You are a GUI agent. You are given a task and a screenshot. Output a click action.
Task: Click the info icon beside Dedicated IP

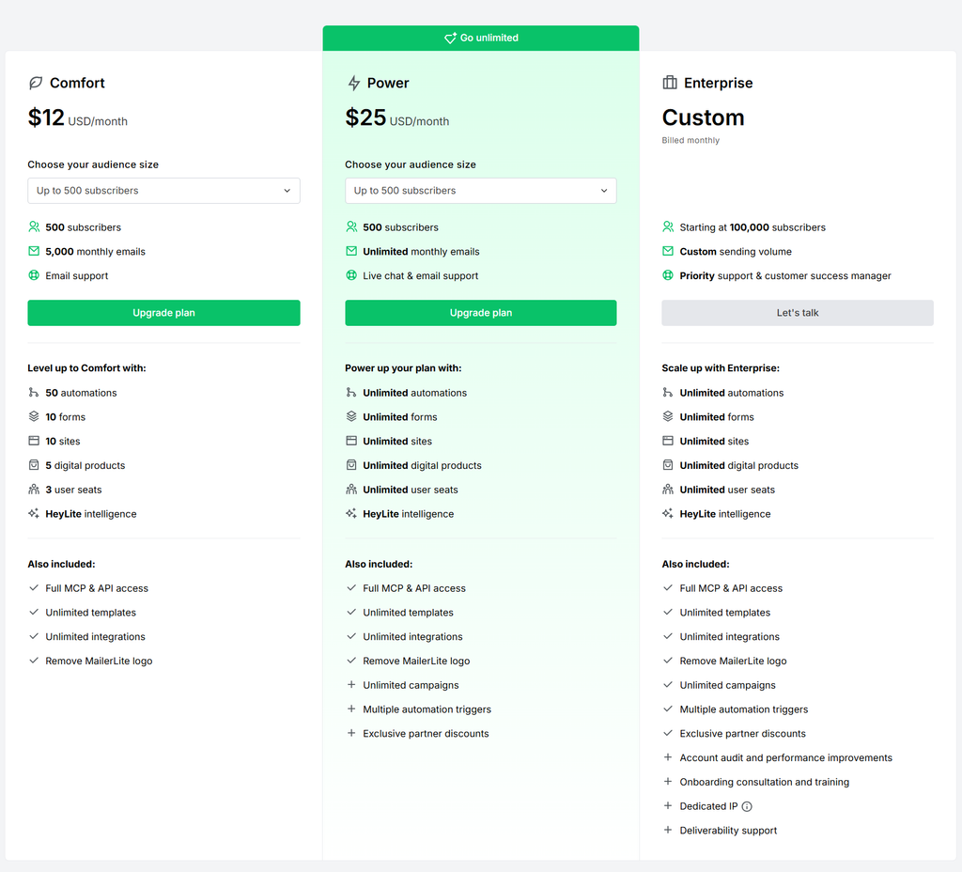click(x=747, y=806)
